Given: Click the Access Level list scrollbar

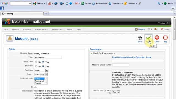Looking at the screenshot, I should coord(46,81).
